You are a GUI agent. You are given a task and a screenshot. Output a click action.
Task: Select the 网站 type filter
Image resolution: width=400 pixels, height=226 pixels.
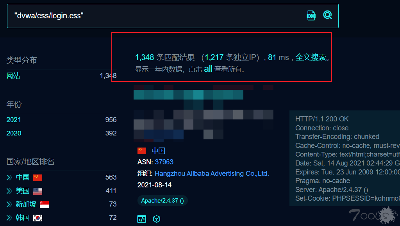pos(13,76)
